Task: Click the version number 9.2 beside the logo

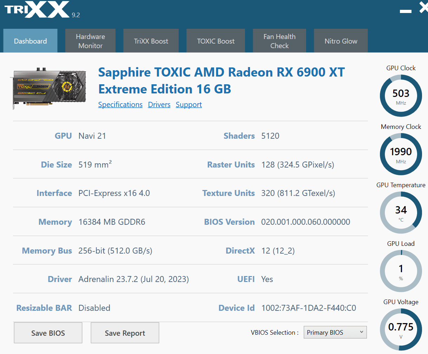Action: pyautogui.click(x=76, y=15)
